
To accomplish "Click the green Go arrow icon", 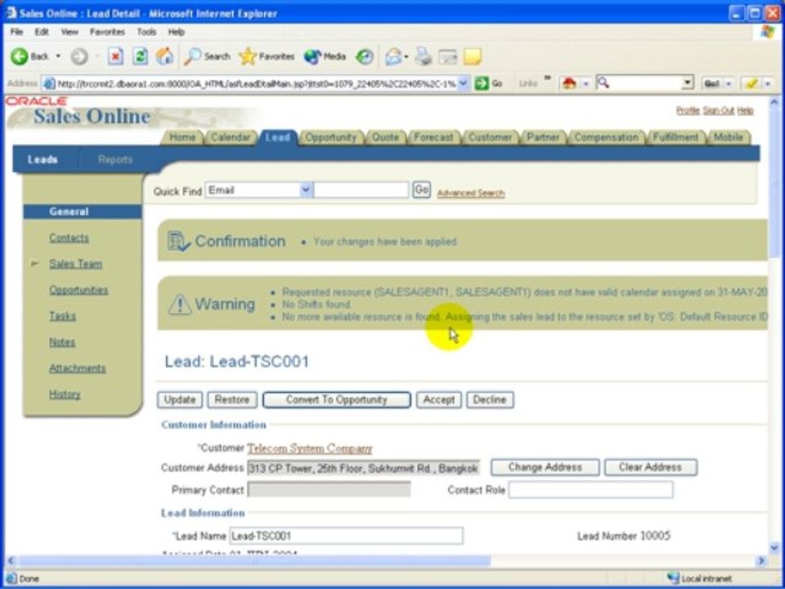I will (x=481, y=83).
